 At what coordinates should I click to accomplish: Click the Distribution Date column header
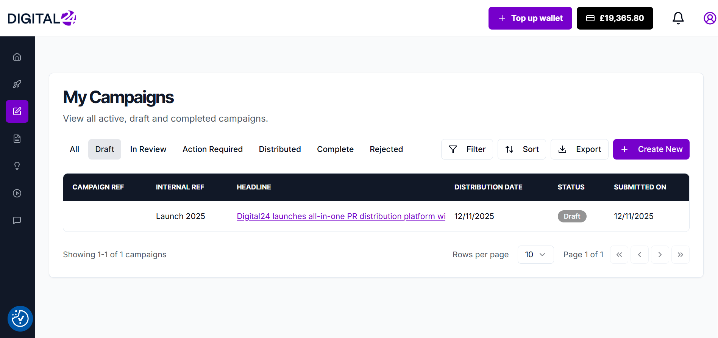[x=488, y=187]
